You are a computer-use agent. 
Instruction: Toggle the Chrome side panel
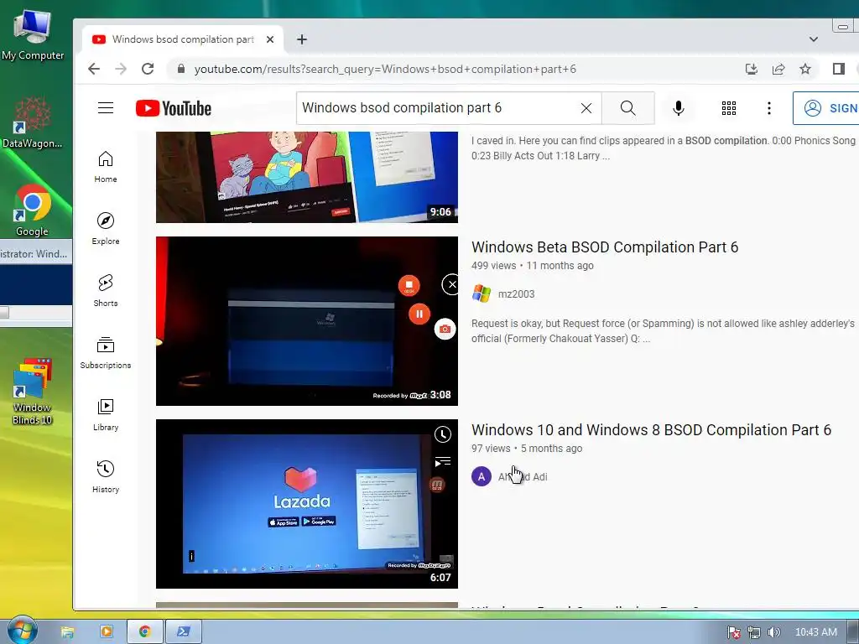[x=839, y=69]
